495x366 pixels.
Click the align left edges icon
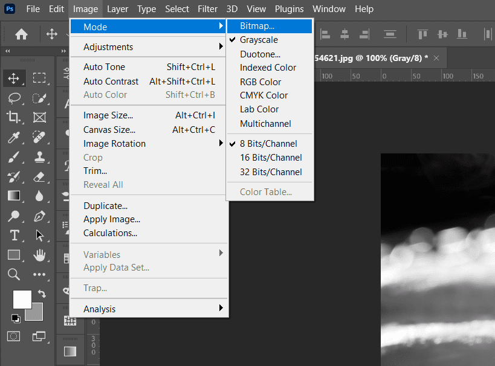325,34
